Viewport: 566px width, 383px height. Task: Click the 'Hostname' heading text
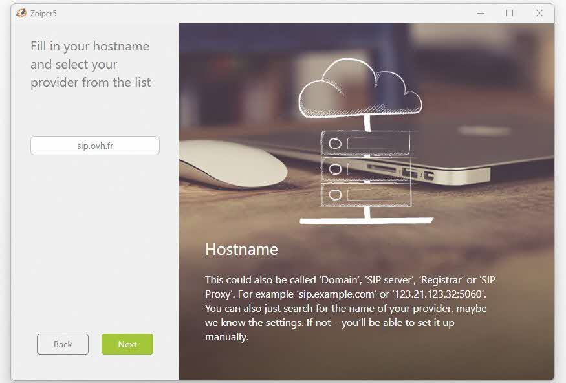click(241, 250)
